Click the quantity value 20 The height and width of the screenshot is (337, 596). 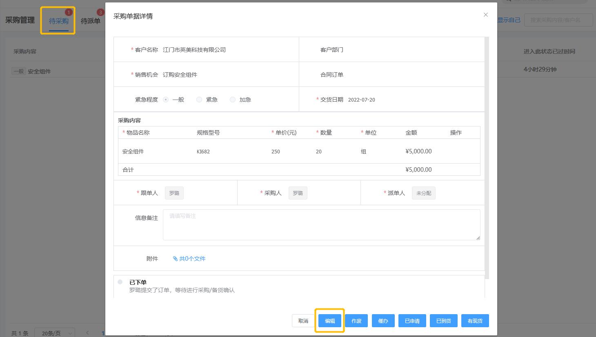[x=319, y=151]
